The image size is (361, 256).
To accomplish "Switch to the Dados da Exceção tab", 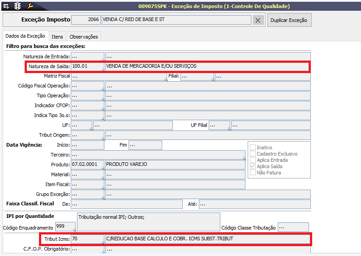I will coord(26,36).
